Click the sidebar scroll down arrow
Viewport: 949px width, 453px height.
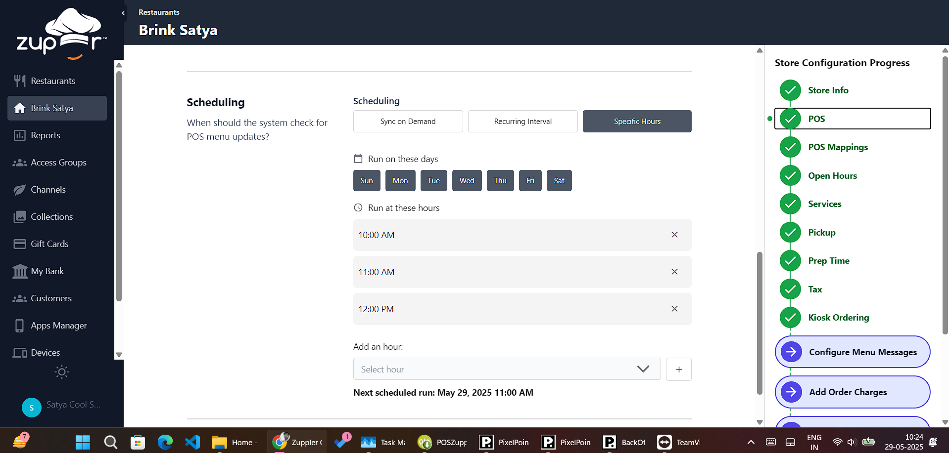(119, 355)
